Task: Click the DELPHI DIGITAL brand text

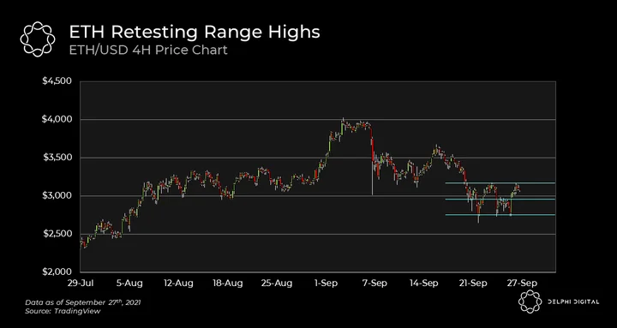Action: click(574, 302)
